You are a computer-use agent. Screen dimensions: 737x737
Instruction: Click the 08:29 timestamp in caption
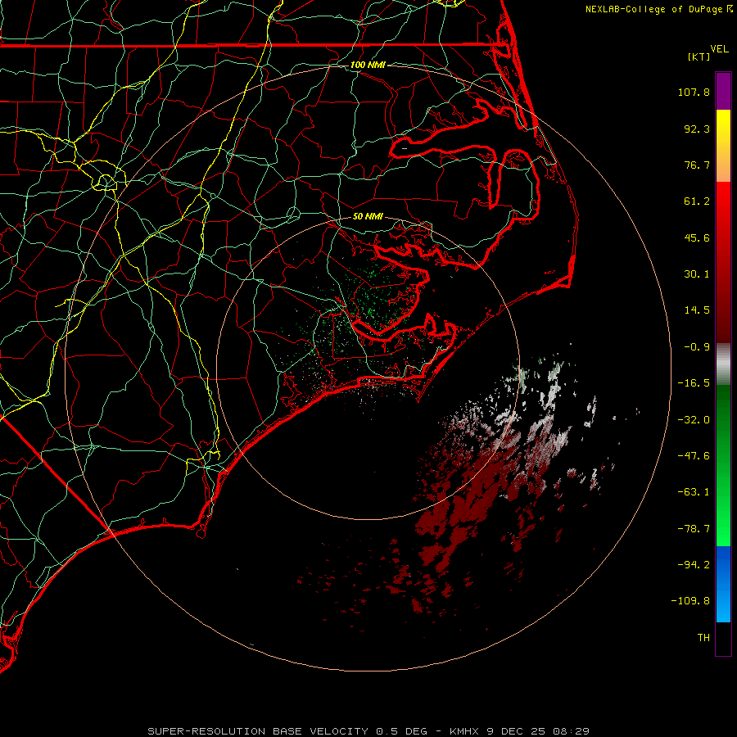571,731
